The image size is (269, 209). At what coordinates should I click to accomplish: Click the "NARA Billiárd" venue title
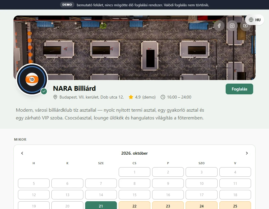(x=74, y=88)
